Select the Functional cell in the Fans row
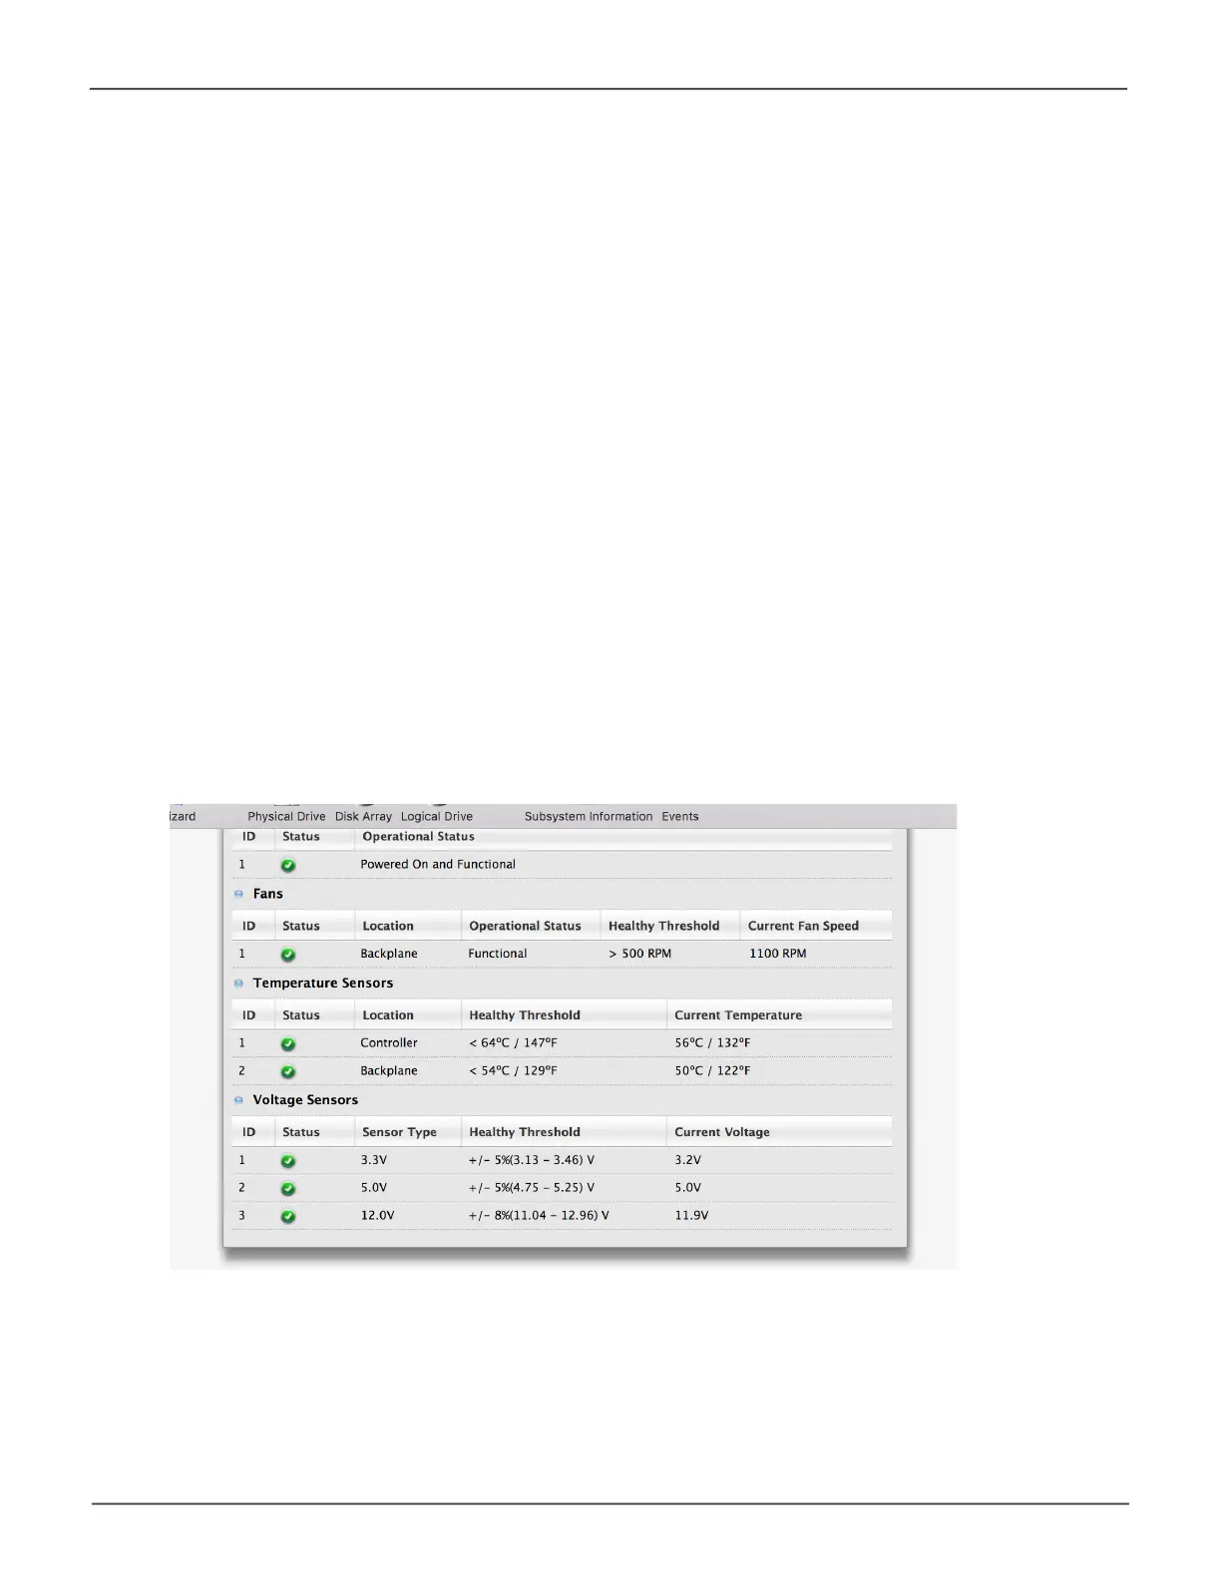Screen dimensions: 1221x1580 point(498,954)
